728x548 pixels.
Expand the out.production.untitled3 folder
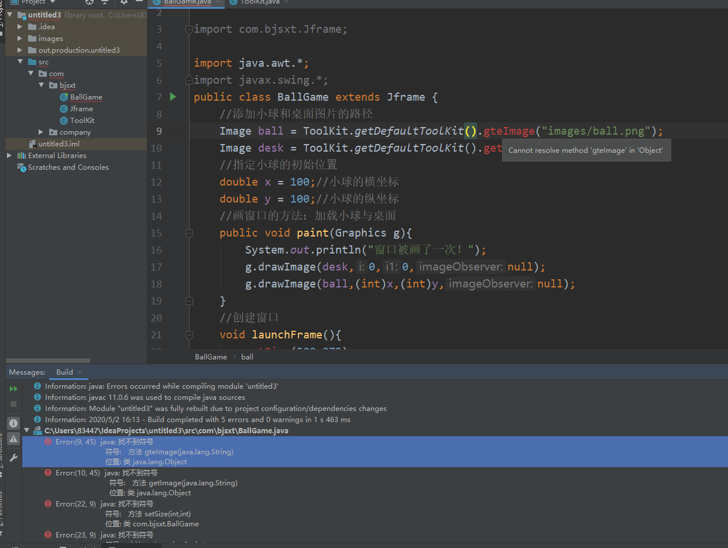20,50
